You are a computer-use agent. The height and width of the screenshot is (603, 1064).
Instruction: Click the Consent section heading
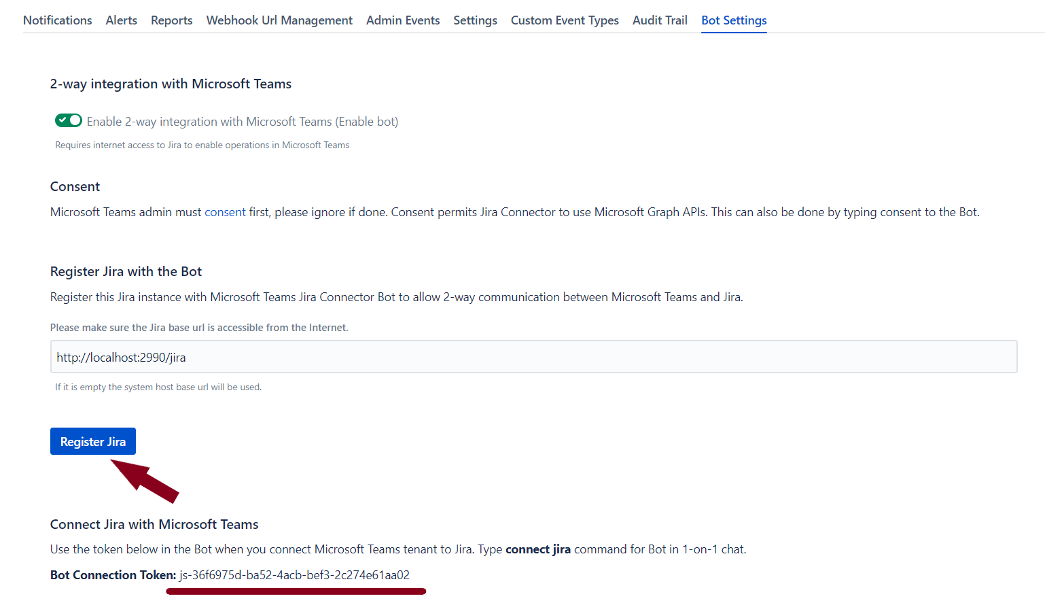75,186
